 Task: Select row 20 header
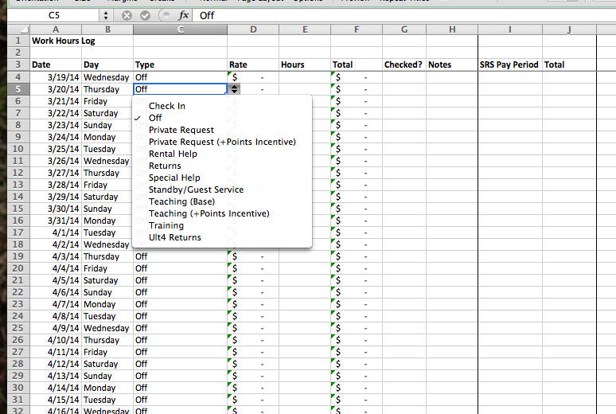15,268
